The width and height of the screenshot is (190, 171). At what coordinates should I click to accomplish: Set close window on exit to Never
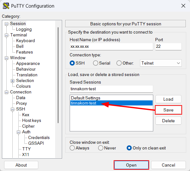[101, 148]
